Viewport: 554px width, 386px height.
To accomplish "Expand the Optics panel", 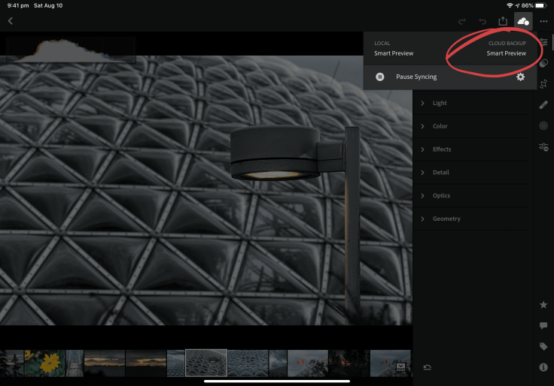I will [x=470, y=196].
